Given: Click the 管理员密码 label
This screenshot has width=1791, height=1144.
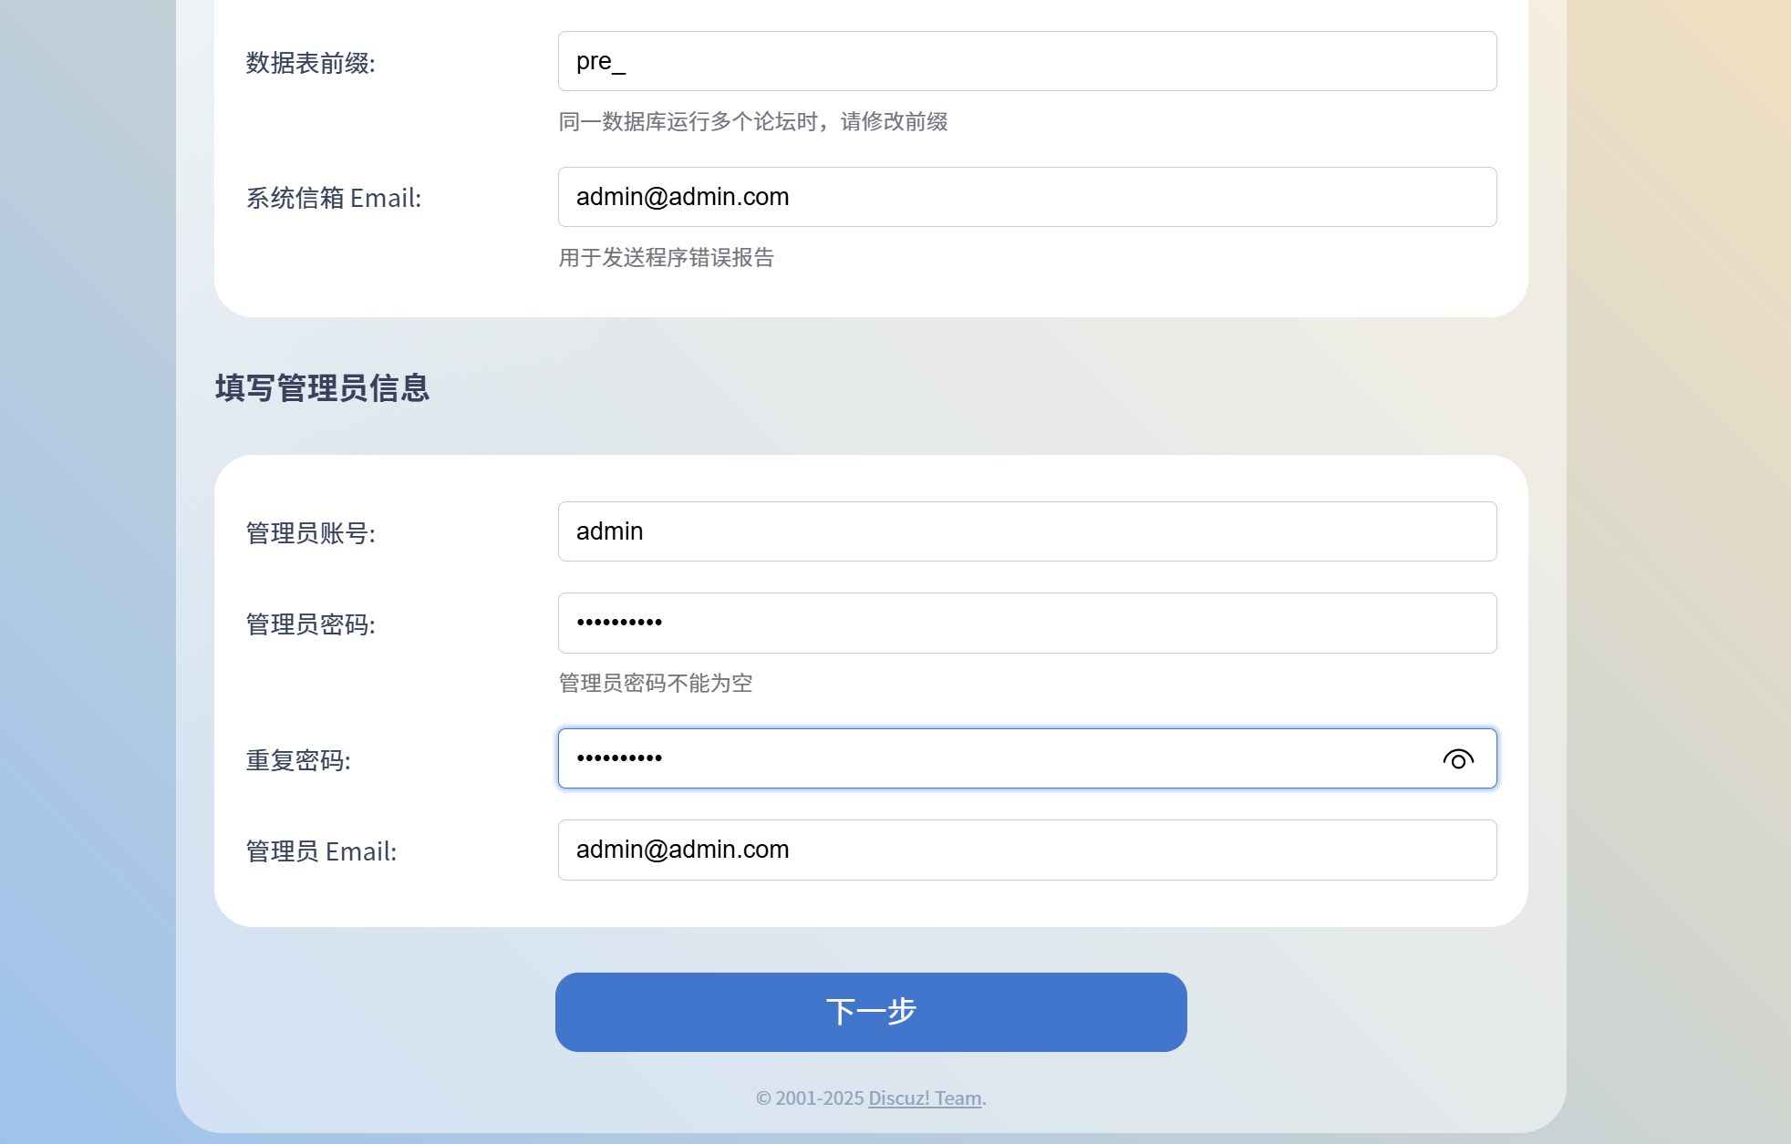Looking at the screenshot, I should click(310, 624).
